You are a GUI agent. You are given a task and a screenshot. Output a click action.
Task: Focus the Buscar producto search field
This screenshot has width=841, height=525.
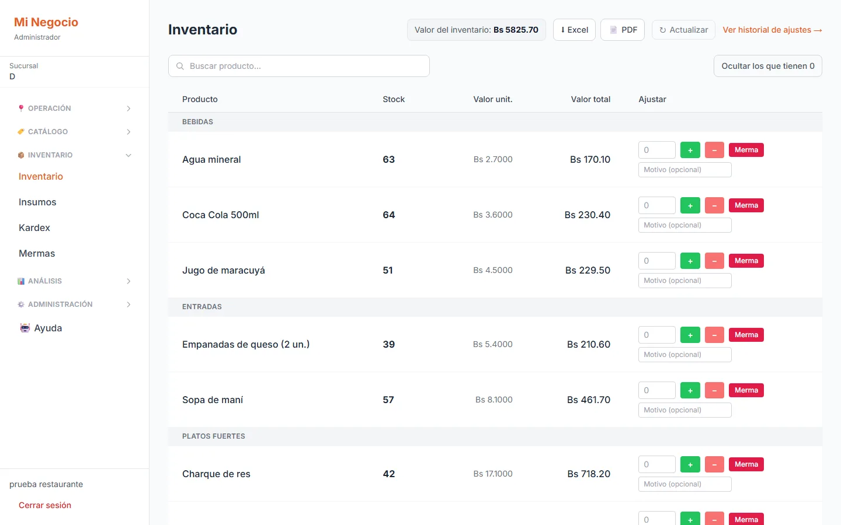(299, 66)
